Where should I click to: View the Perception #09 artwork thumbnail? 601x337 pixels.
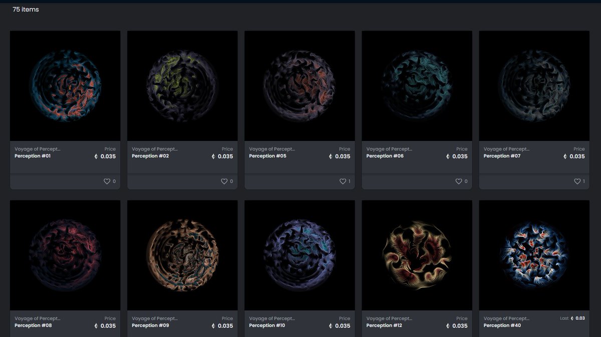click(x=182, y=255)
